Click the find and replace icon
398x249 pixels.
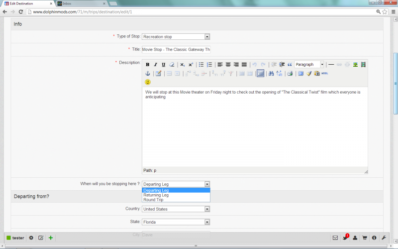coord(279,73)
